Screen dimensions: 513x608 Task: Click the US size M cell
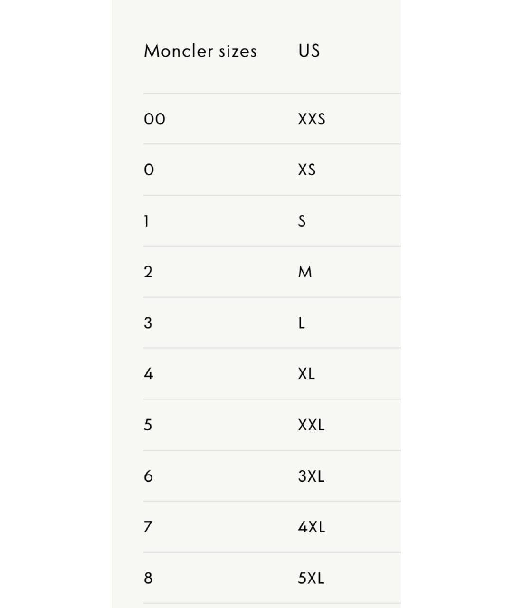click(305, 272)
